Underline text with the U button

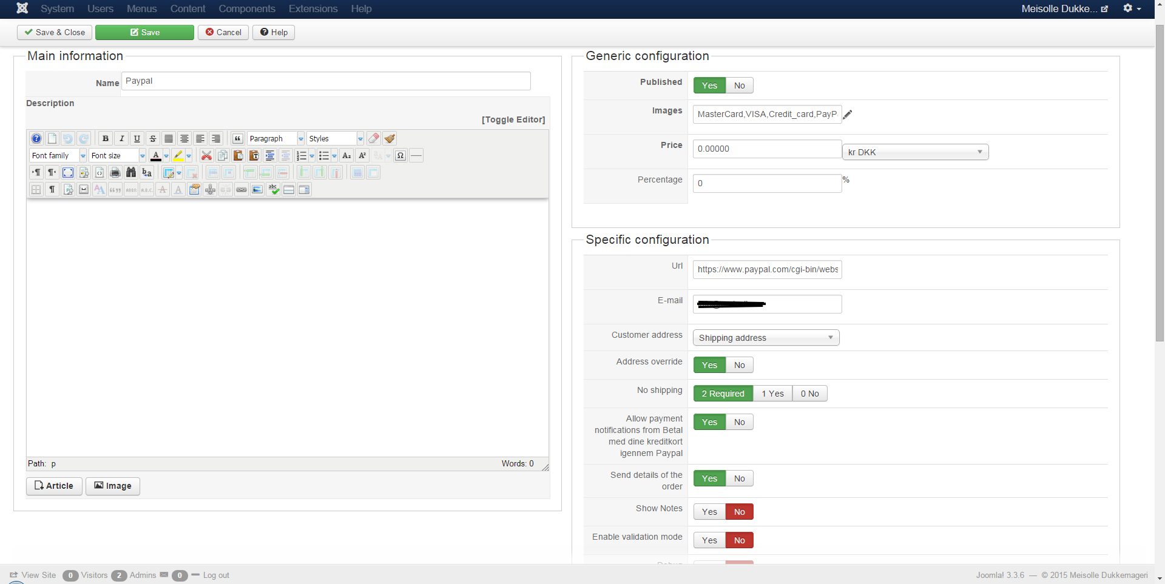(137, 138)
